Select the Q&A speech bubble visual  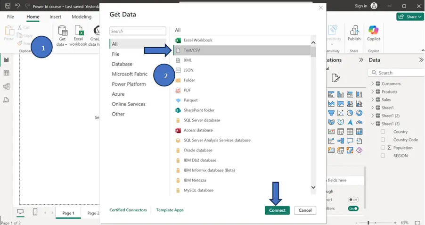tap(350, 141)
